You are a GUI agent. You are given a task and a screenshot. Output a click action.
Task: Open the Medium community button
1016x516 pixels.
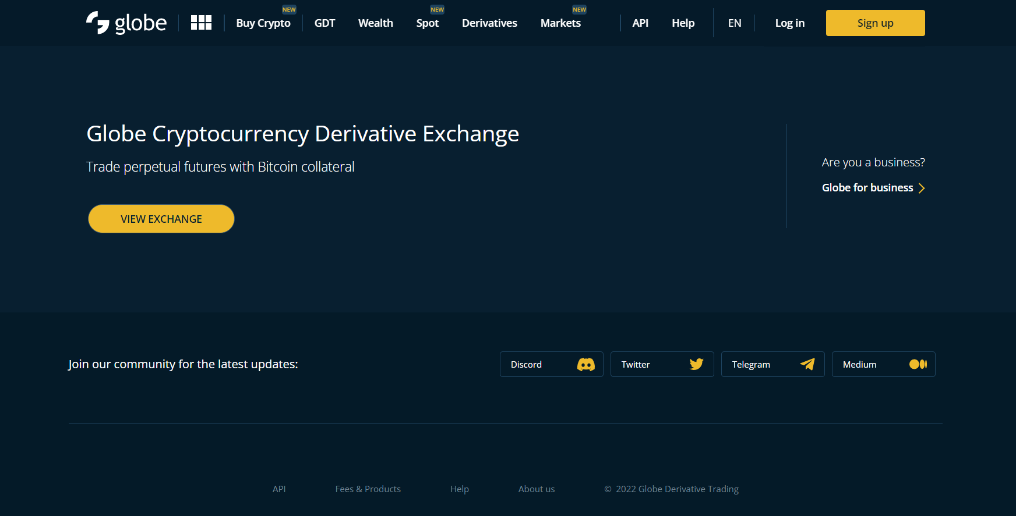(x=883, y=364)
